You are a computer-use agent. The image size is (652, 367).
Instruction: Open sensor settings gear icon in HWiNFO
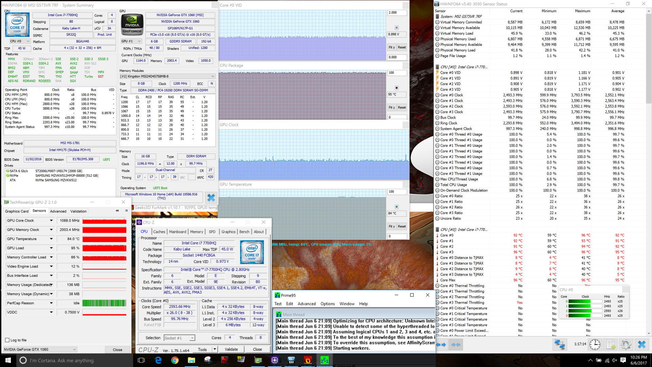click(626, 345)
